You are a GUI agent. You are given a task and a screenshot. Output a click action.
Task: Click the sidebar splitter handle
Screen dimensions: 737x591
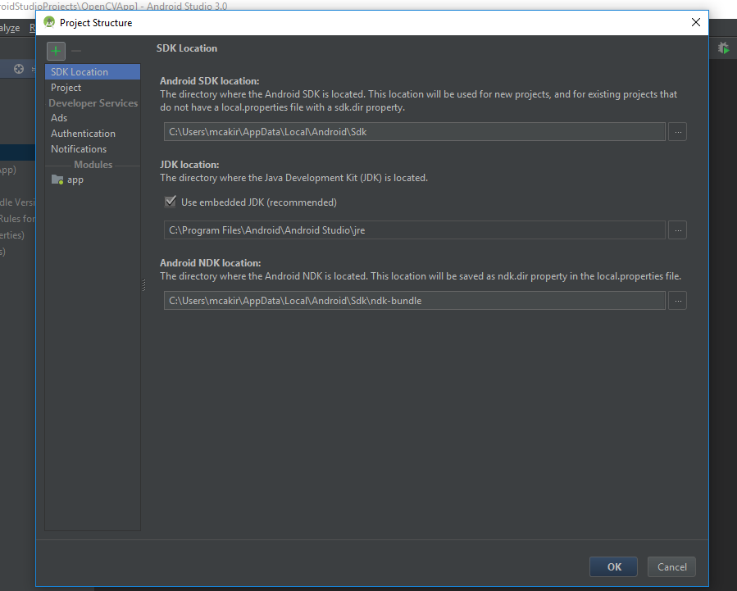[143, 285]
